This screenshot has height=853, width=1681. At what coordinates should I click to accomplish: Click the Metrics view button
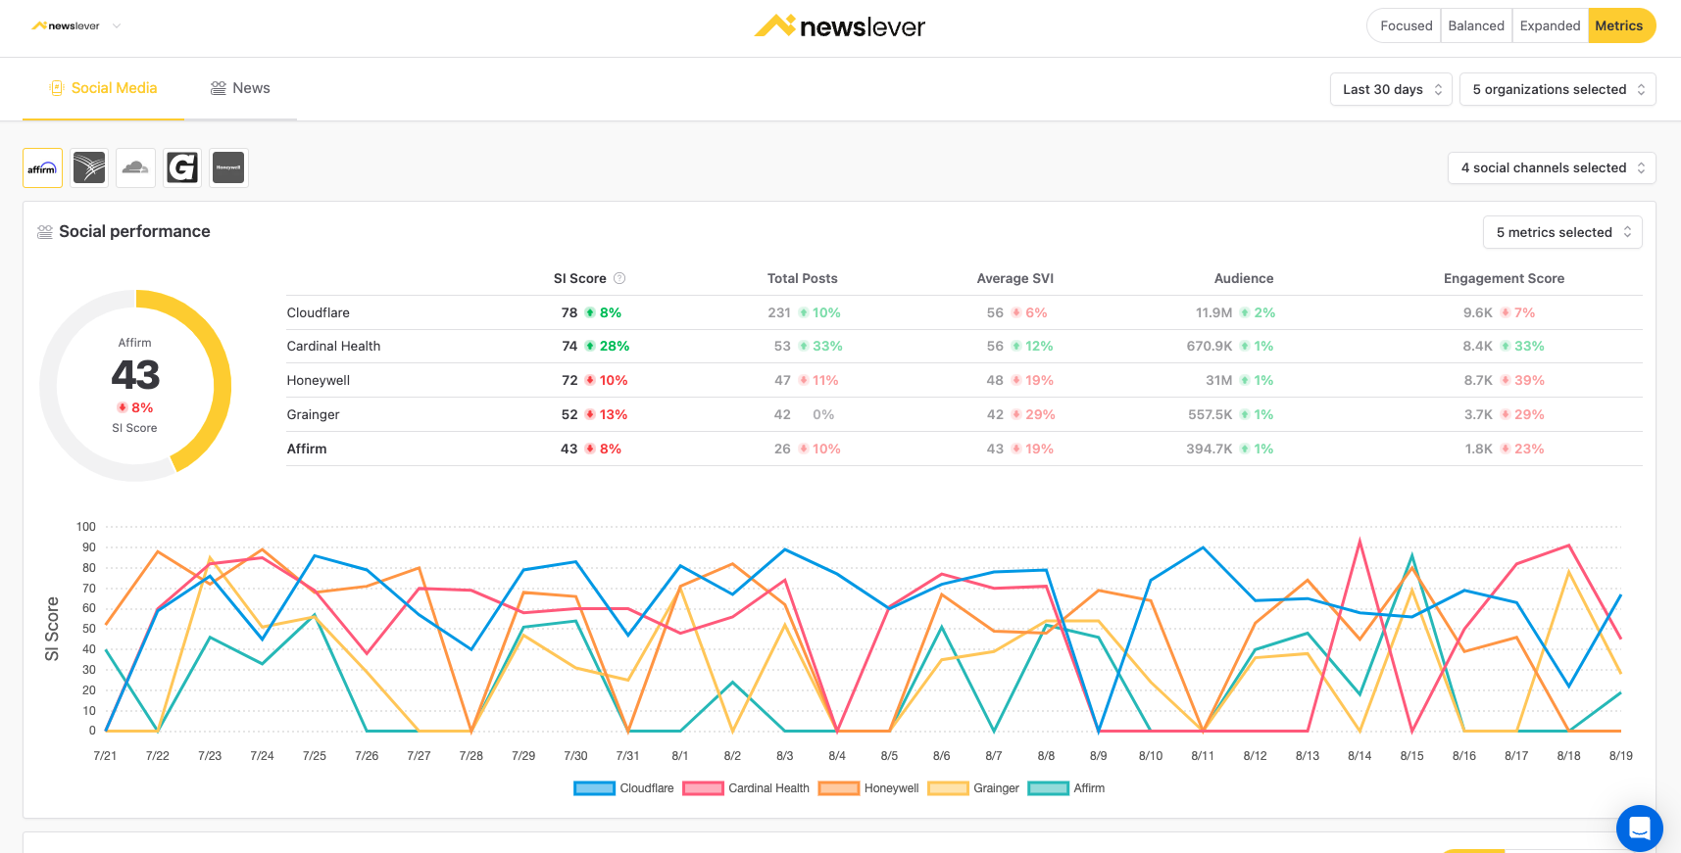(x=1619, y=26)
